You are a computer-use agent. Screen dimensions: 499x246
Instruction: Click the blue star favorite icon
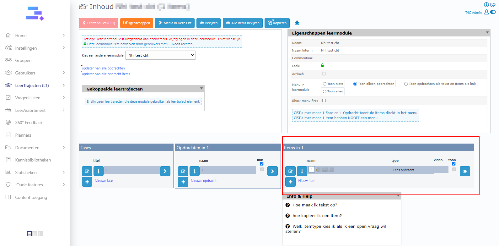click(297, 23)
